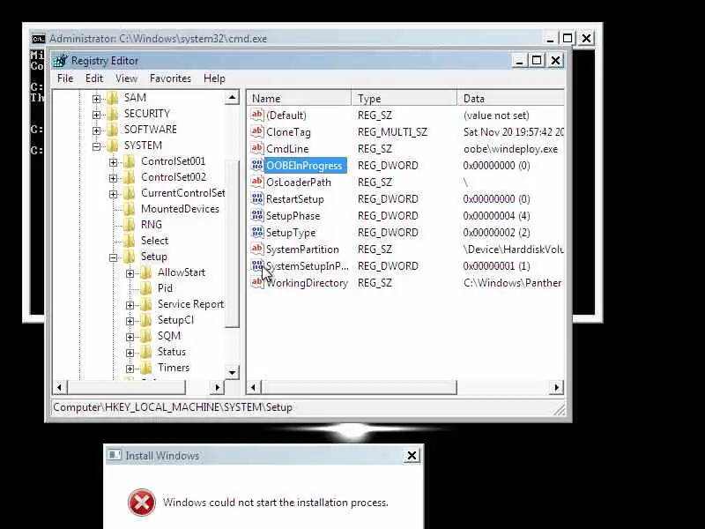Viewport: 705px width, 529px height.
Task: Close the Install Windows error dialog
Action: click(x=412, y=456)
